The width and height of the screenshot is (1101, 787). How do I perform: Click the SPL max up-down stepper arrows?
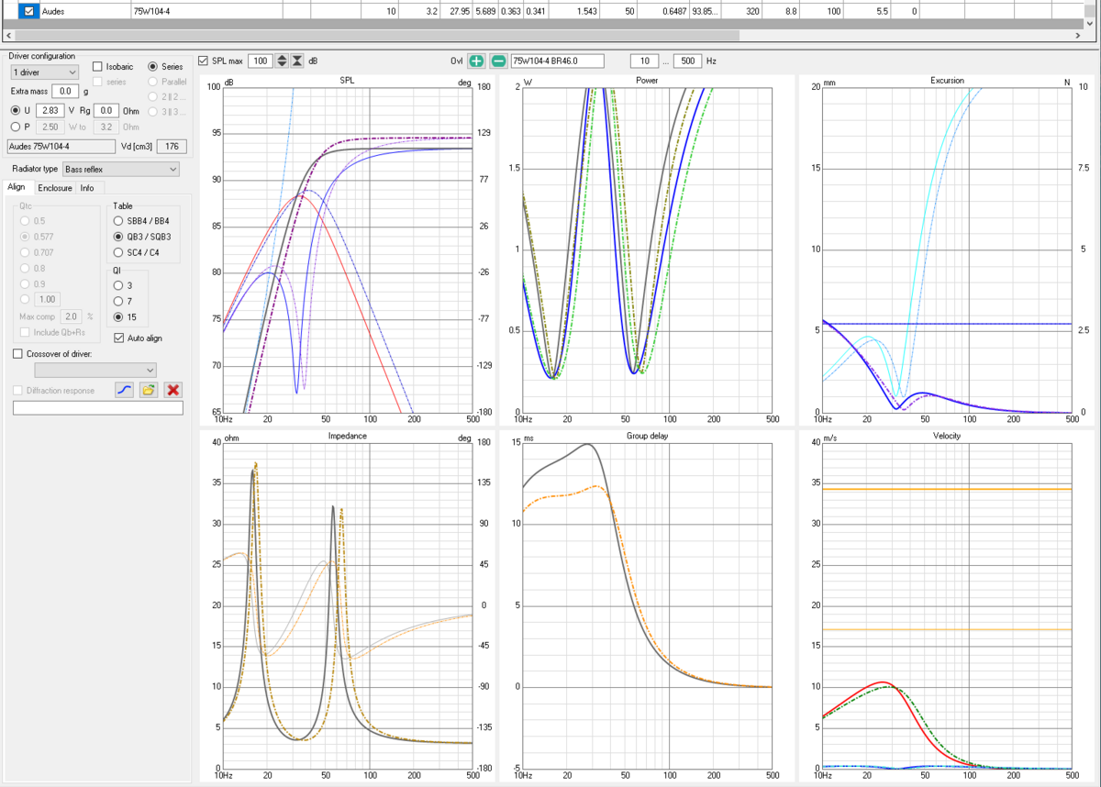pyautogui.click(x=283, y=61)
